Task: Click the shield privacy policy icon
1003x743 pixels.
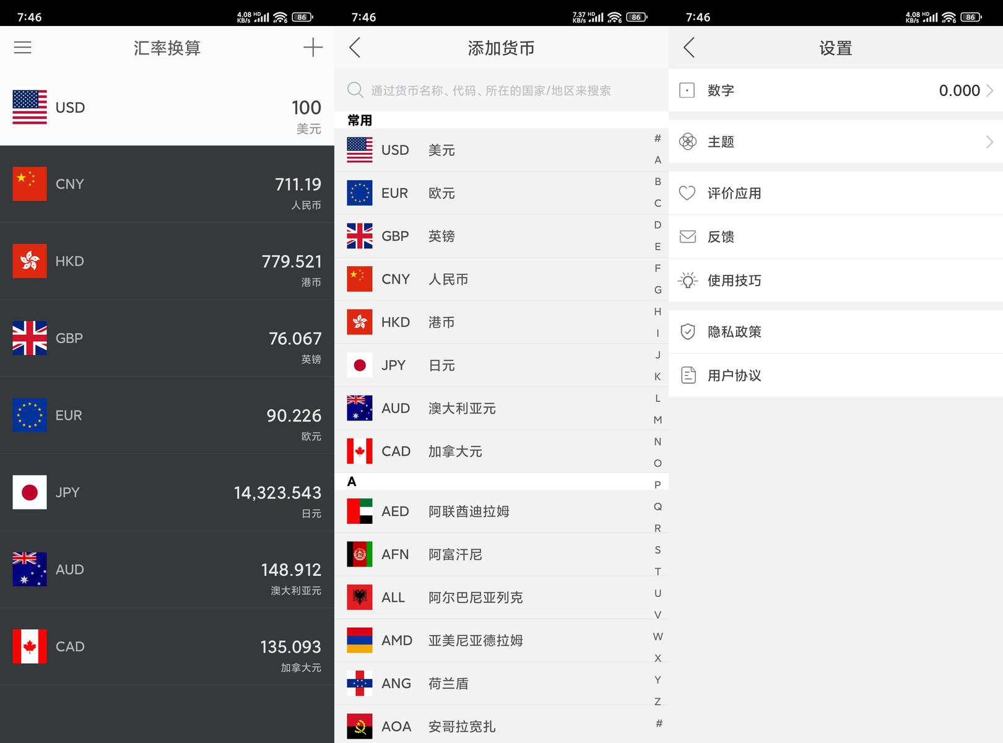Action: point(687,332)
